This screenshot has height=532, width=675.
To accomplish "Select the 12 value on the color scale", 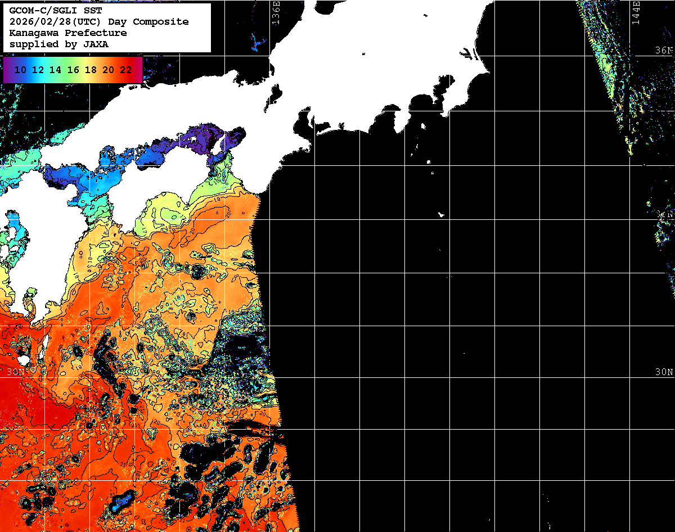I will tap(38, 70).
